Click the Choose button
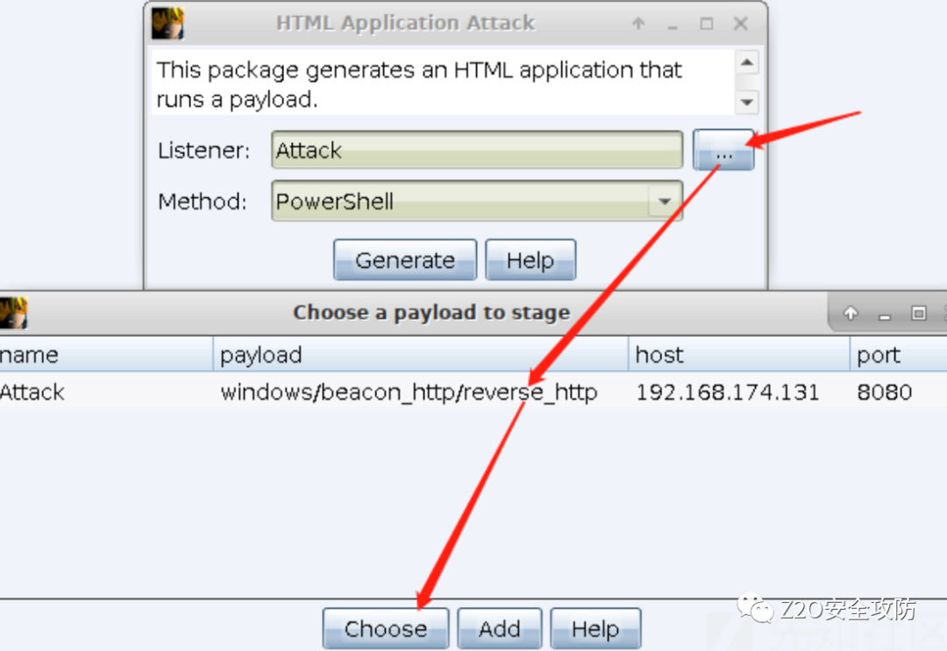947x651 pixels. 385,629
